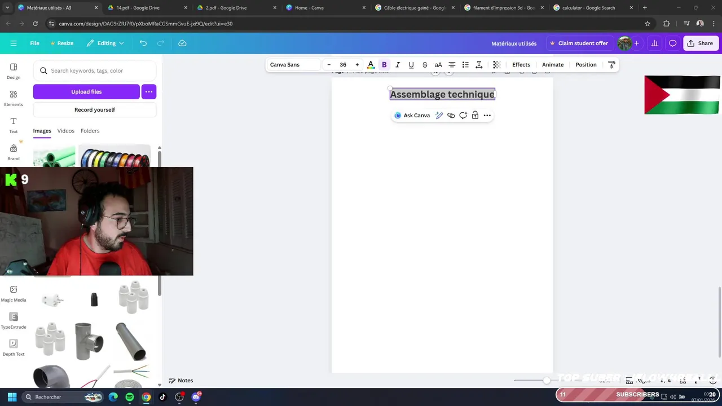This screenshot has width=722, height=406.
Task: Open Spotify from the taskbar
Action: pos(130,397)
